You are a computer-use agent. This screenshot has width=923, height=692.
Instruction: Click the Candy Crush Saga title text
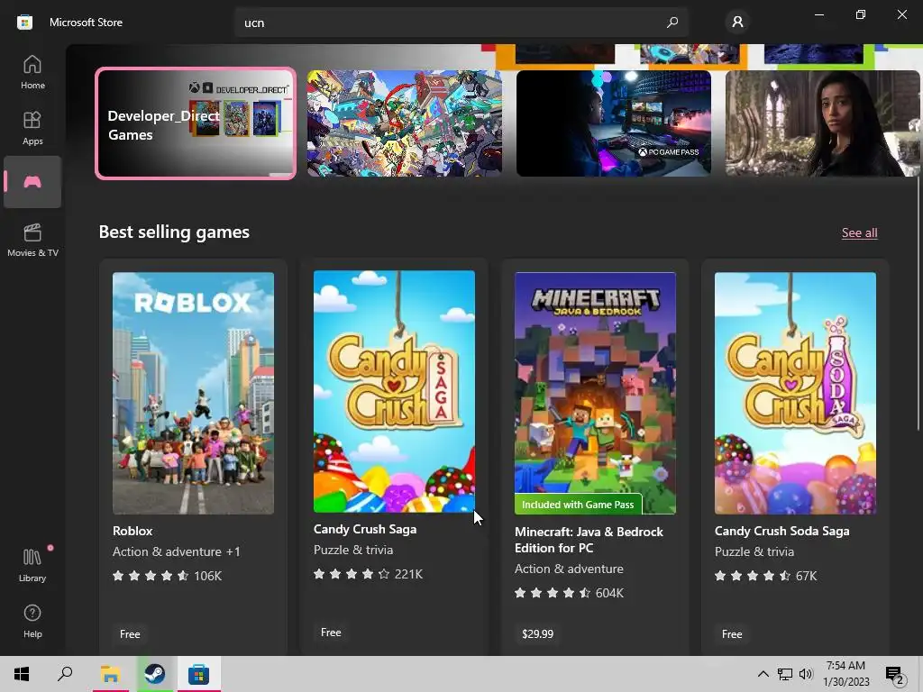(365, 529)
